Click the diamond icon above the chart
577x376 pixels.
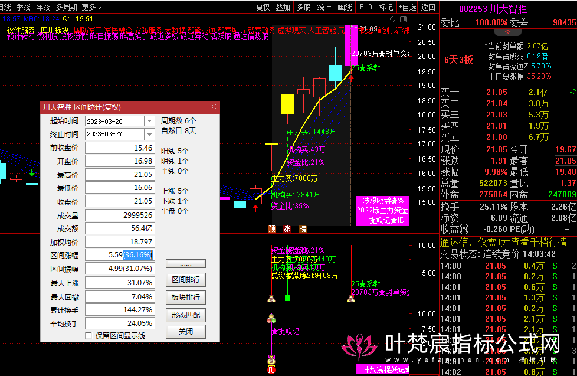pos(393,19)
